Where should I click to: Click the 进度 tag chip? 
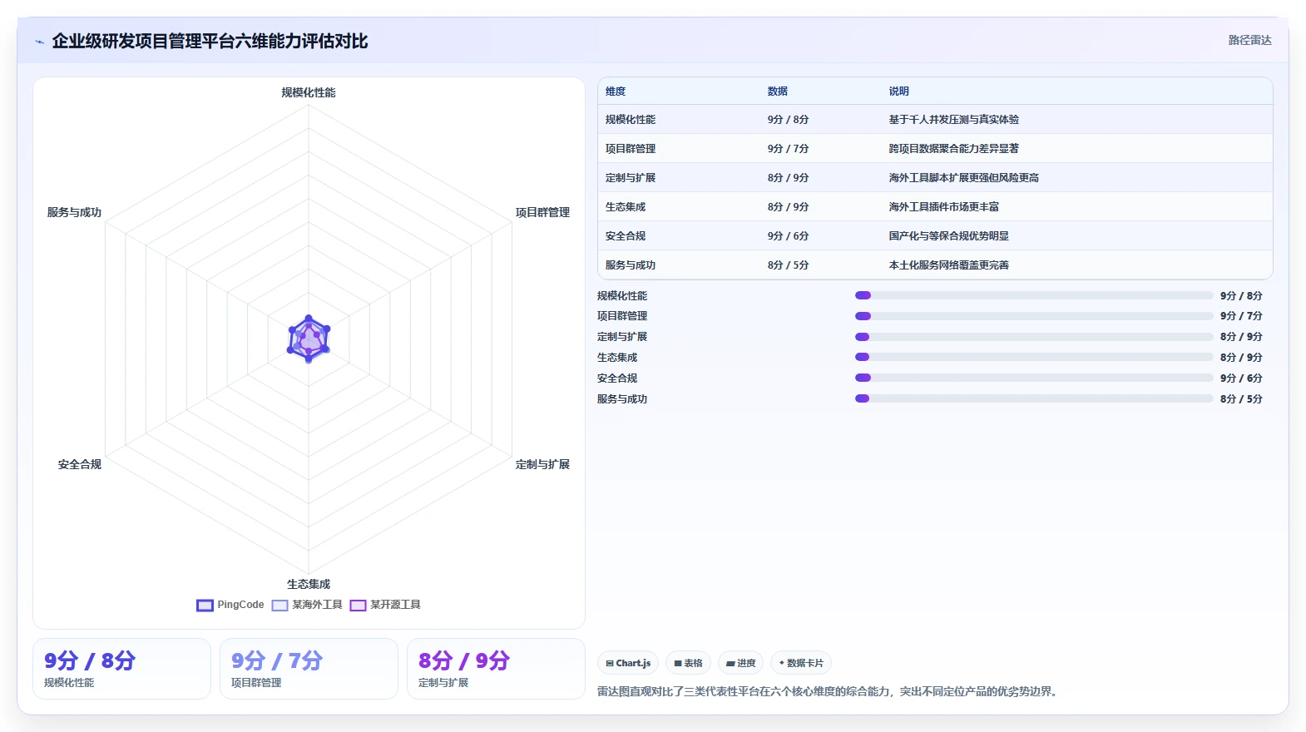coord(740,663)
